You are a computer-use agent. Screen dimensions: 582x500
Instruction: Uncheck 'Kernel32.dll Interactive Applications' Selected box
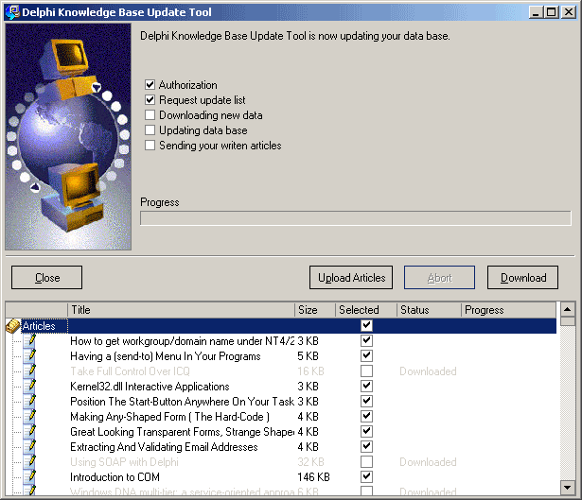tap(367, 387)
